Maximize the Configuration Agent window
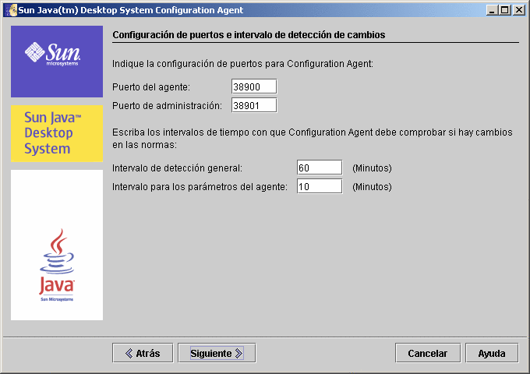 (505, 10)
